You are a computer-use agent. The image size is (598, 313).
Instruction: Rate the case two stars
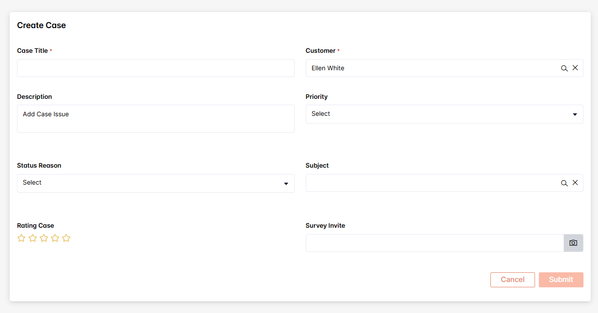32,238
